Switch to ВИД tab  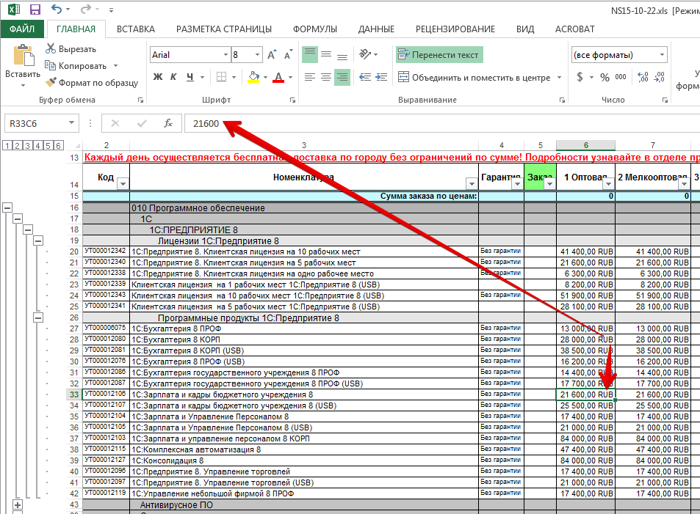click(525, 29)
